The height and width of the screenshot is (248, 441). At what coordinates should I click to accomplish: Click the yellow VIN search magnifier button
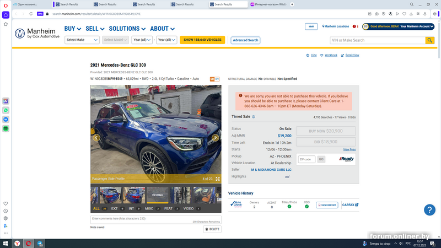(430, 40)
